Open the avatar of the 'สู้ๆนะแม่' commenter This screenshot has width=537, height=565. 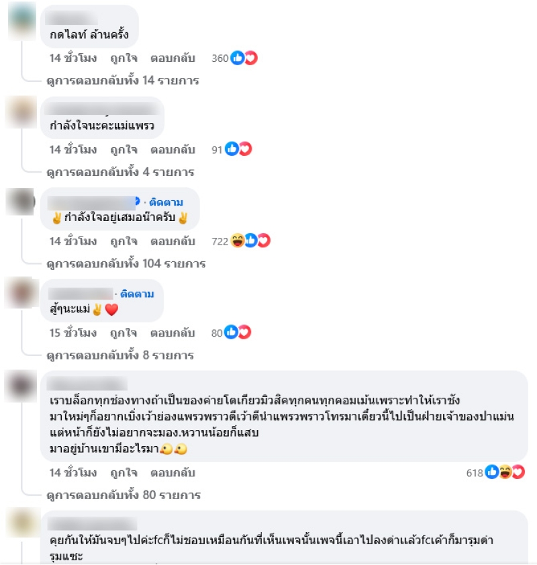click(x=21, y=293)
